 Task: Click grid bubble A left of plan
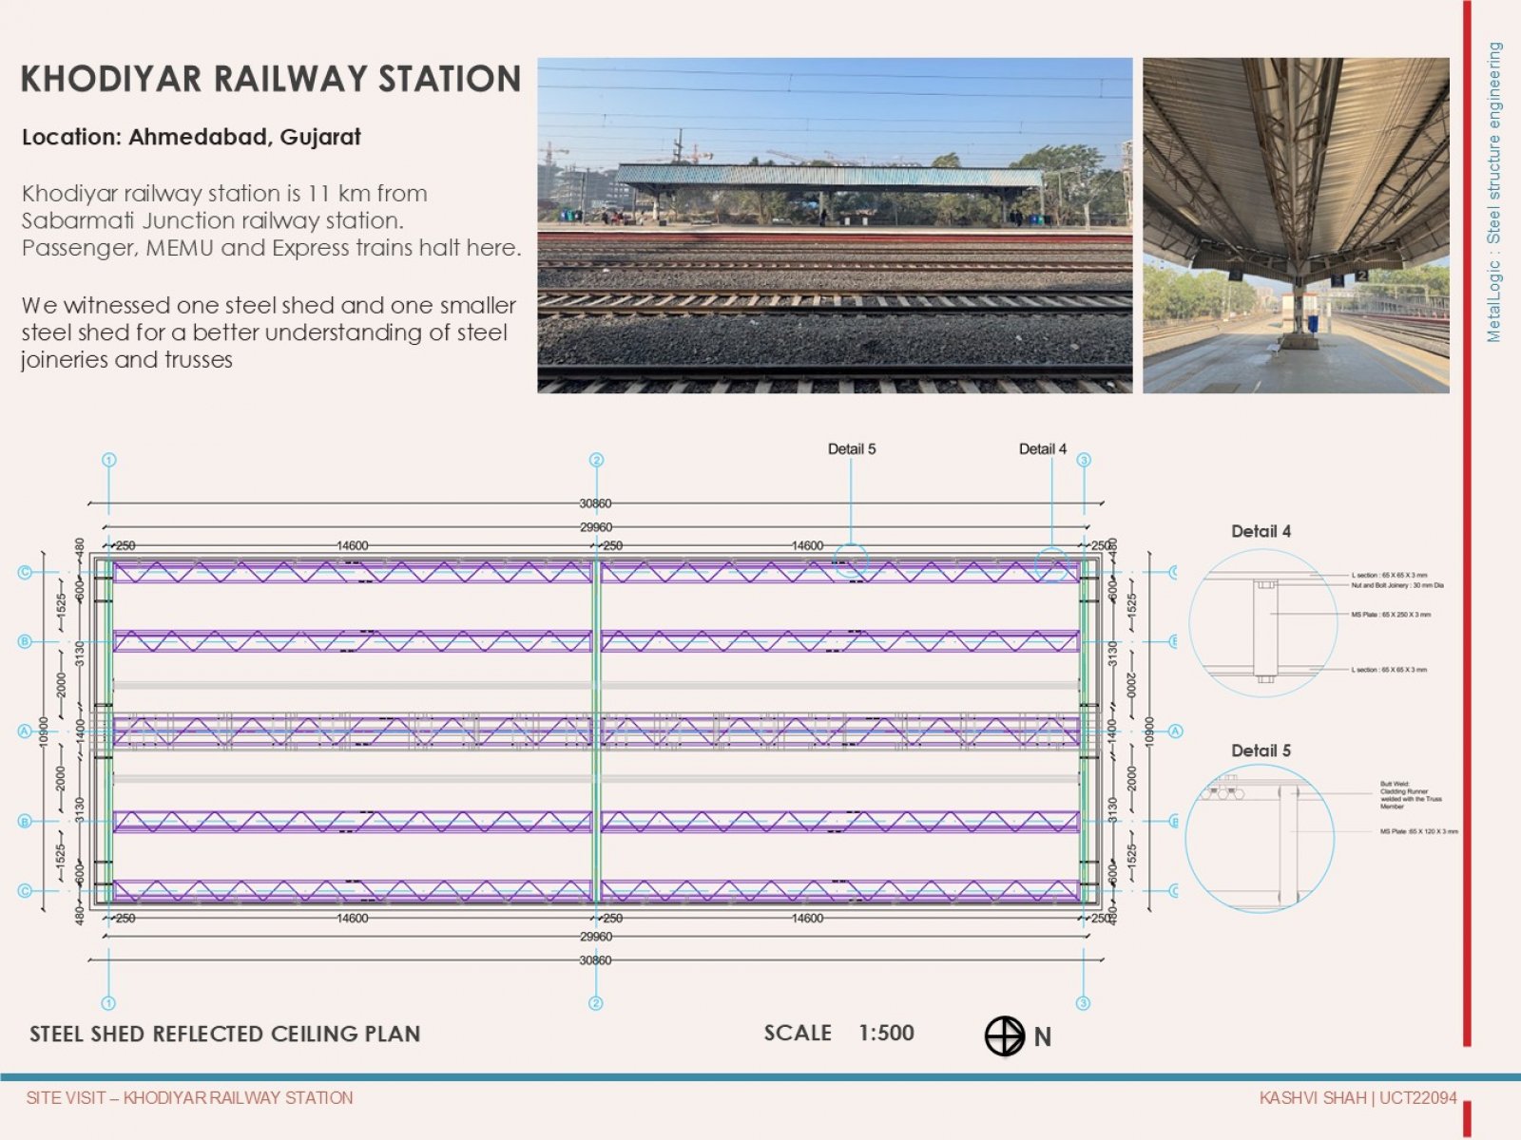coord(26,731)
